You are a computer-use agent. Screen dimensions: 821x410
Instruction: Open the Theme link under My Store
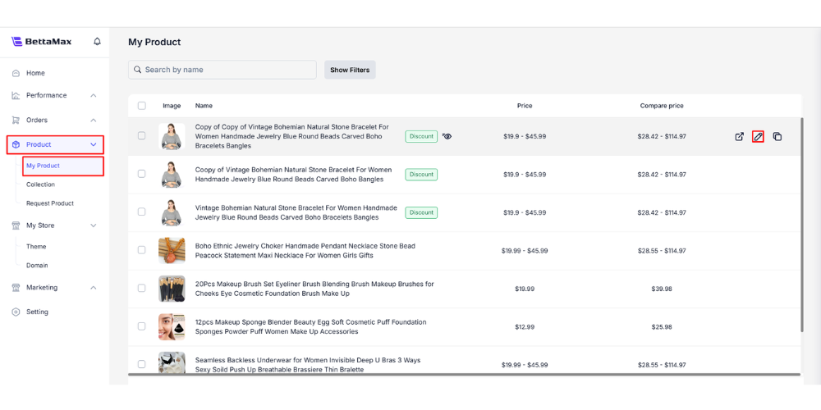[x=36, y=247]
